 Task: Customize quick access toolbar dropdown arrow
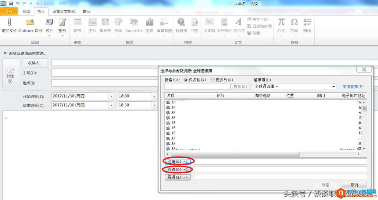point(44,3)
